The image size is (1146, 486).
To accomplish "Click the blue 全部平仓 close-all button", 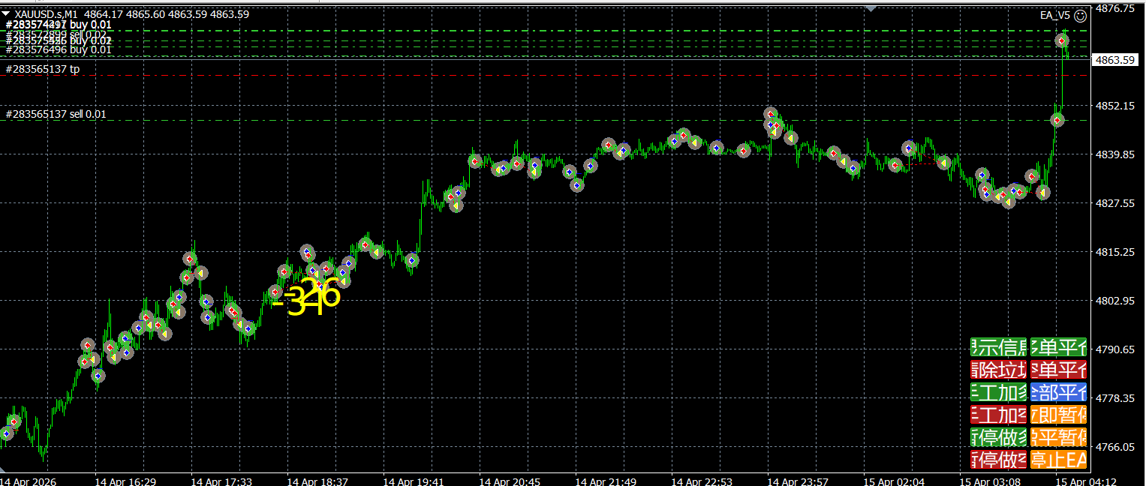I will click(x=1058, y=392).
